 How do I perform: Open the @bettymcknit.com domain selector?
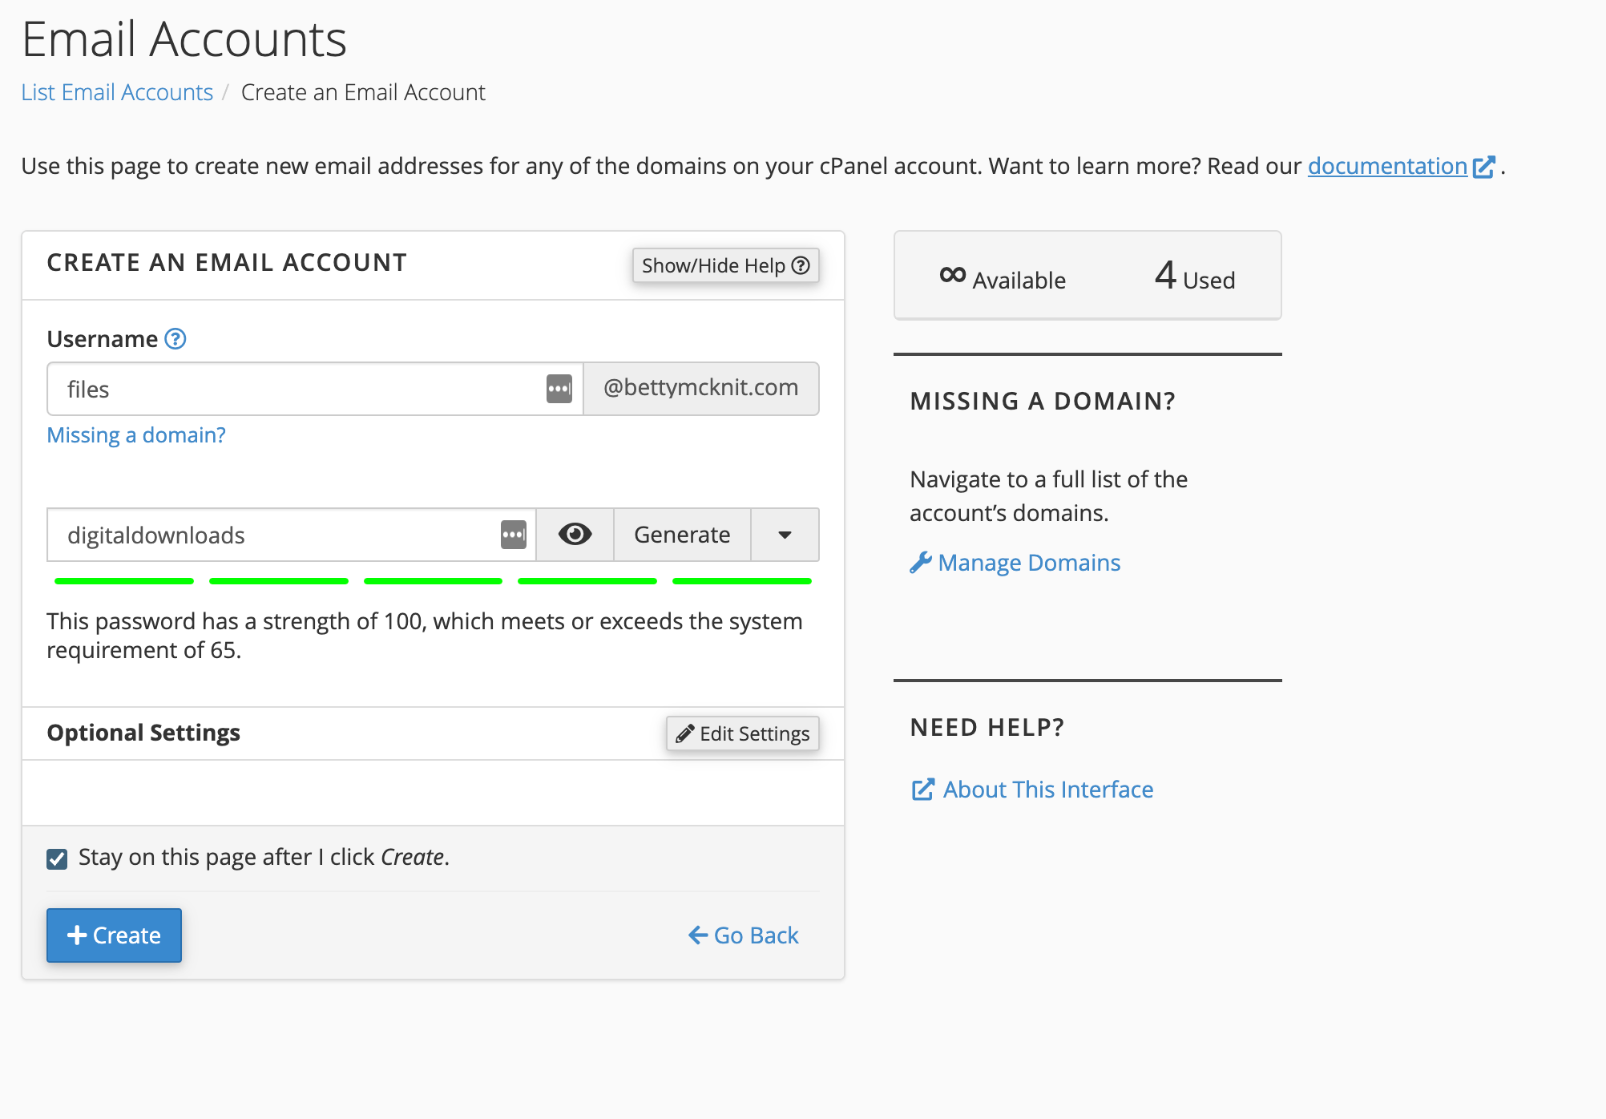[700, 389]
